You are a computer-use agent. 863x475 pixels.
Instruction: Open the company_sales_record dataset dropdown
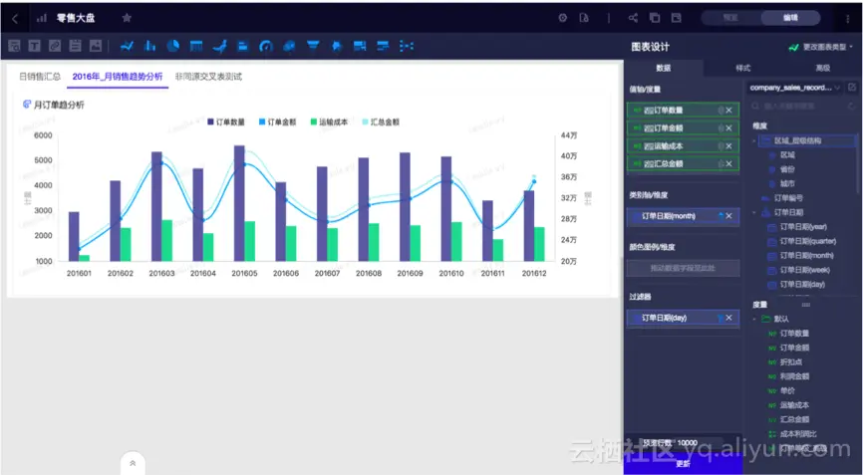795,88
